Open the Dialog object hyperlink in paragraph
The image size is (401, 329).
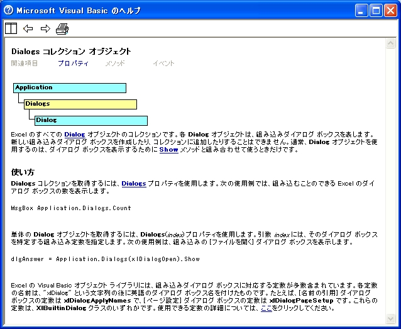tap(75, 135)
